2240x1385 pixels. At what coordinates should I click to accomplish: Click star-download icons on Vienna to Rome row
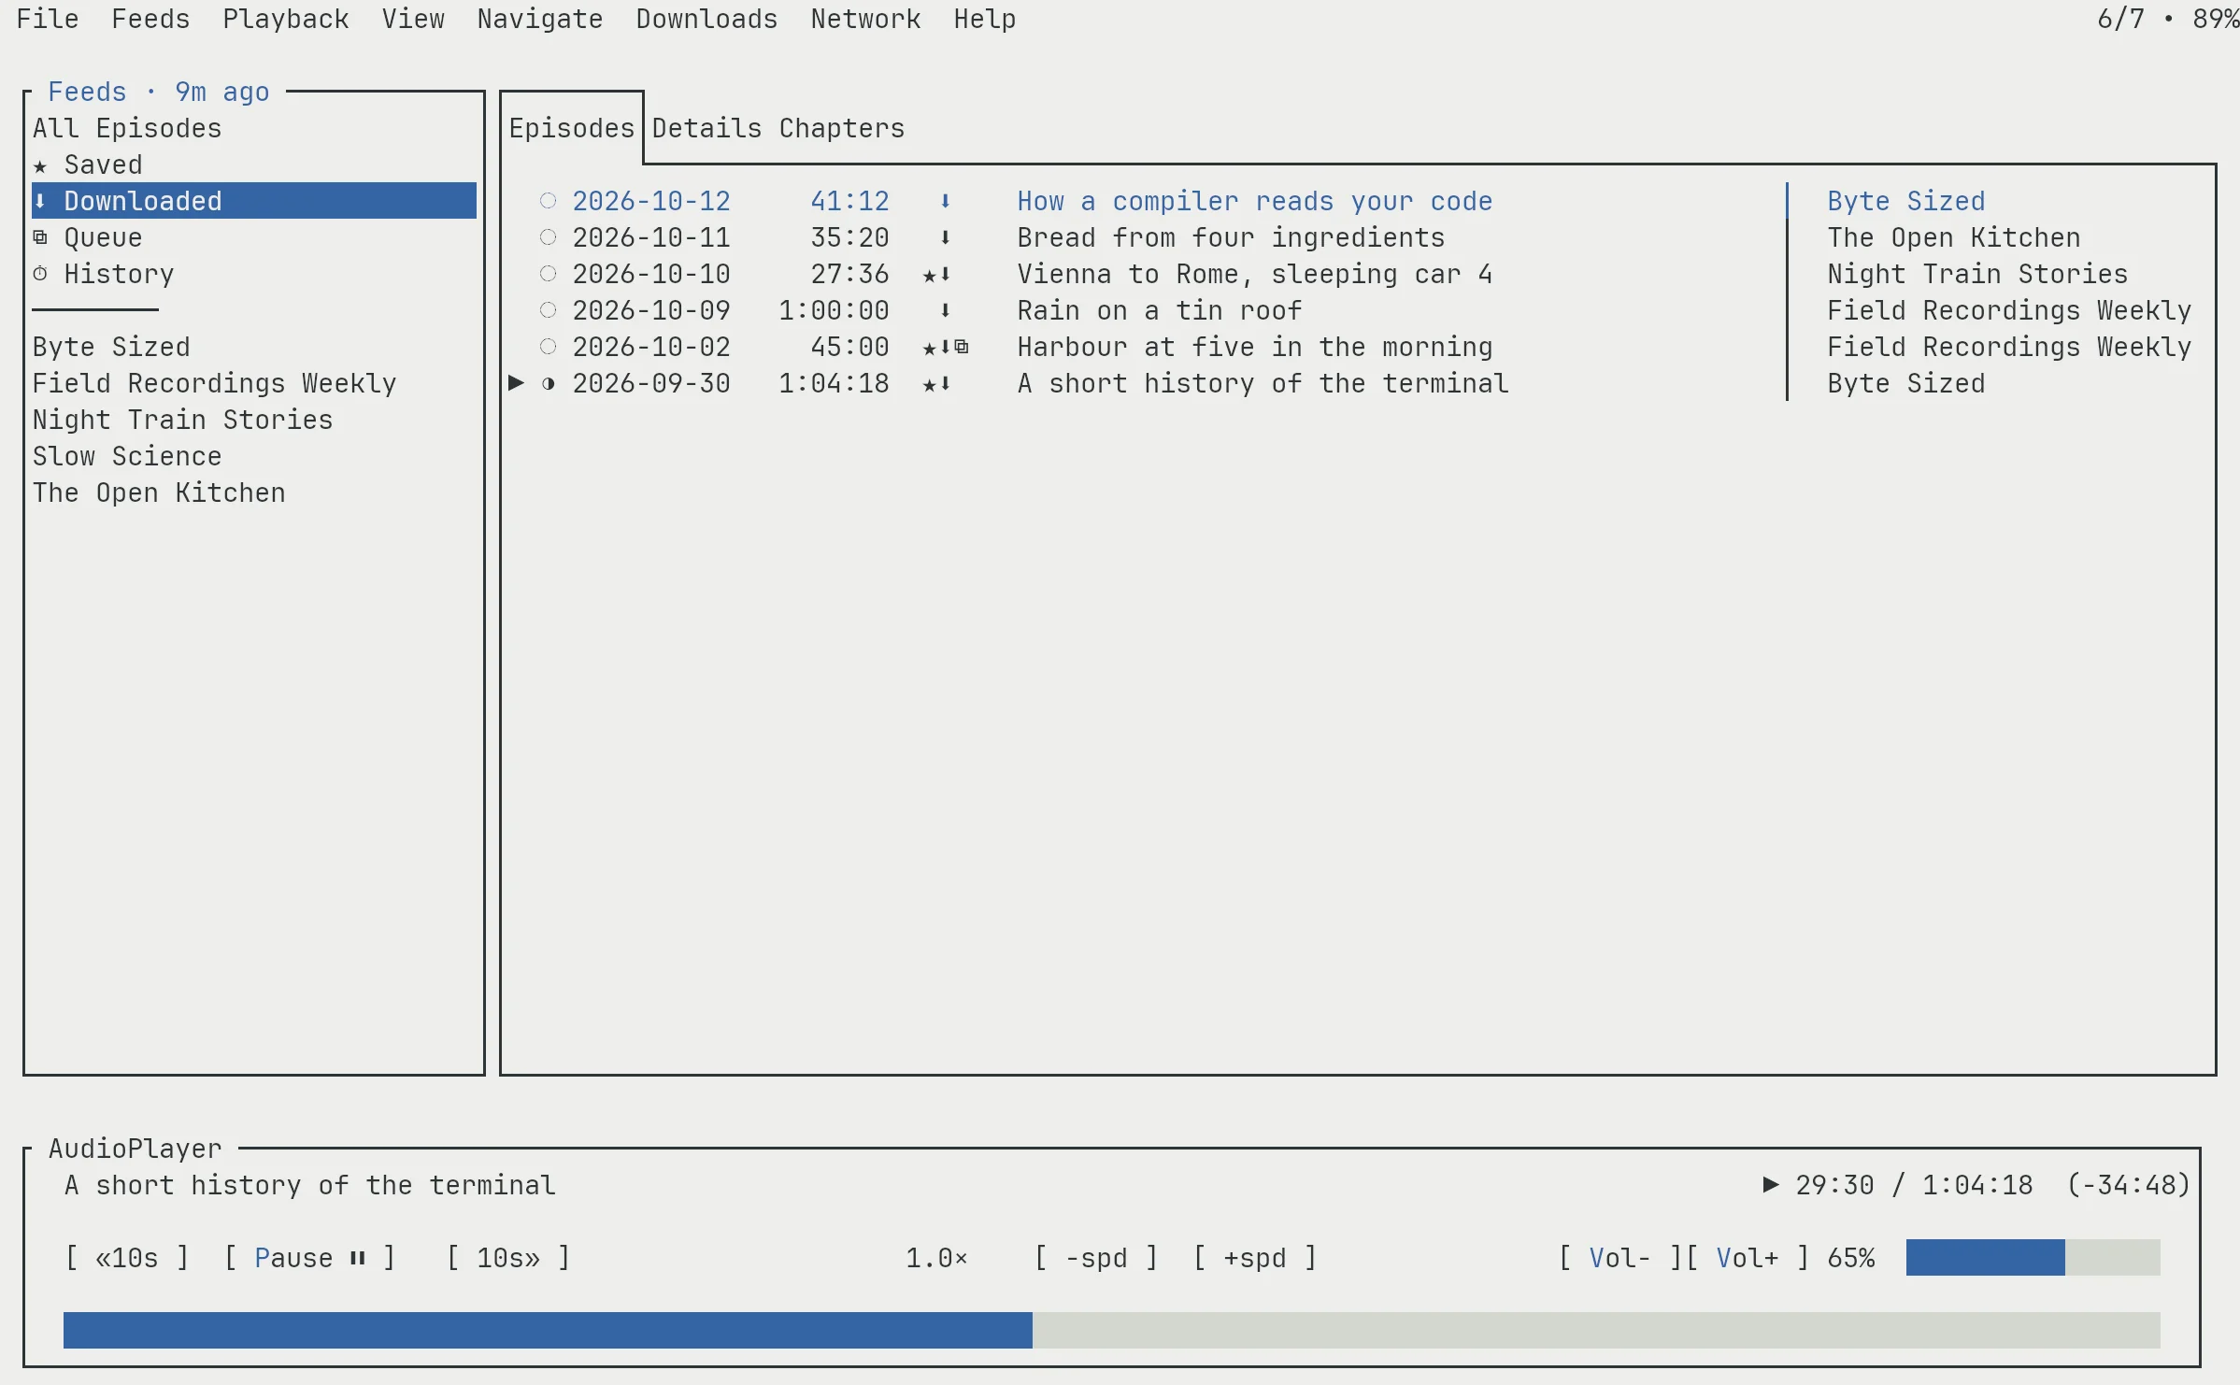click(x=936, y=274)
